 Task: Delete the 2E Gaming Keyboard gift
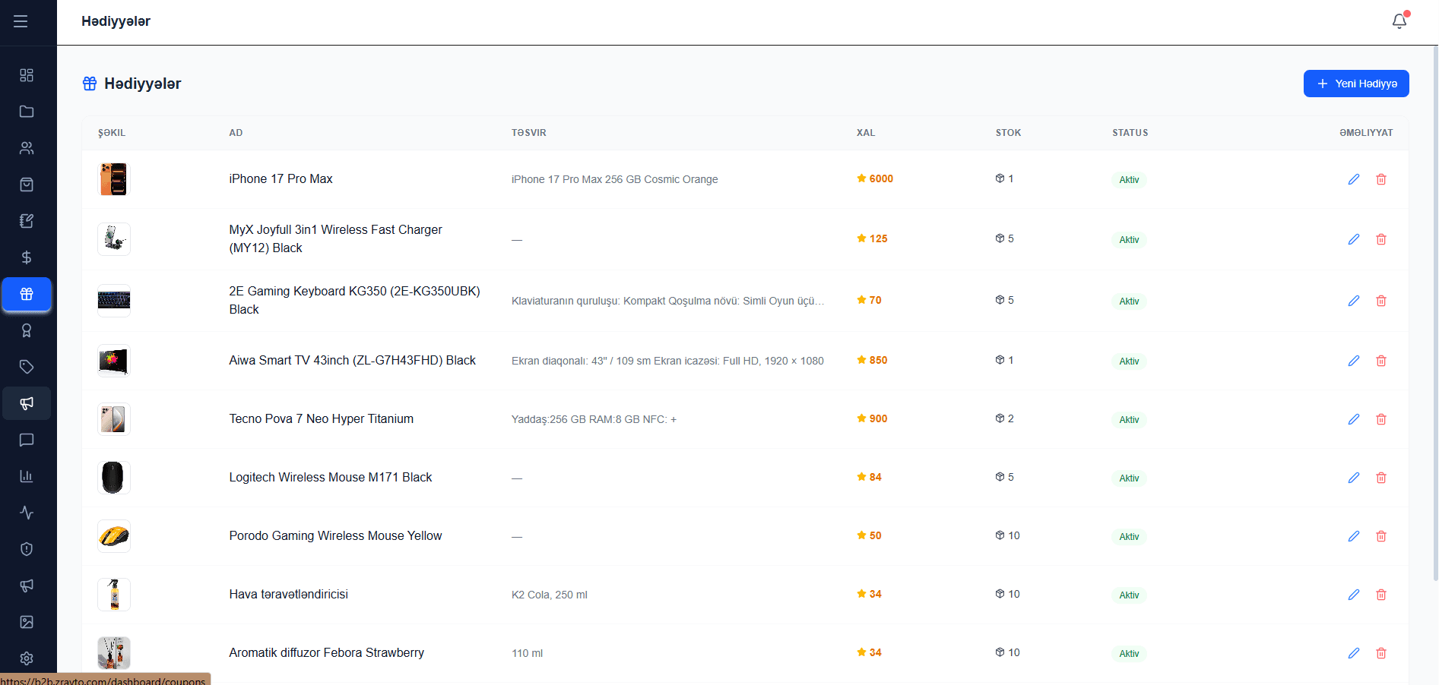point(1381,301)
